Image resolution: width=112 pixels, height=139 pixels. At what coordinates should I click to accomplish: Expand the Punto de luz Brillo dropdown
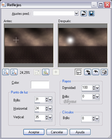(50, 100)
